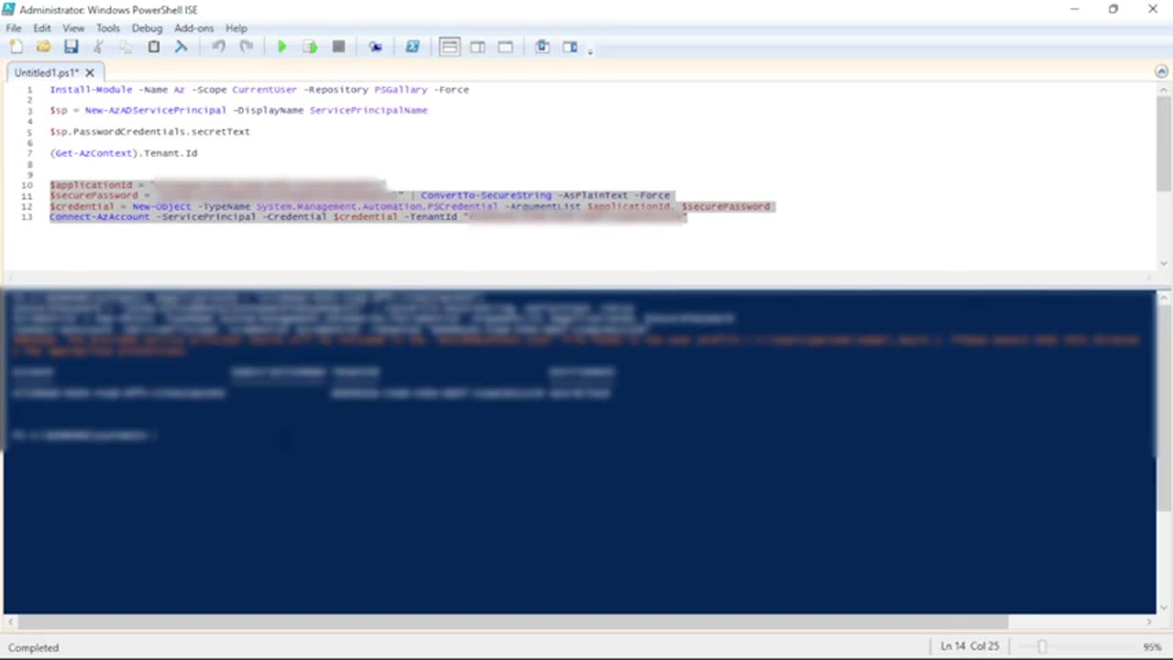
Task: Start PowerShell in separate window
Action: 412,47
